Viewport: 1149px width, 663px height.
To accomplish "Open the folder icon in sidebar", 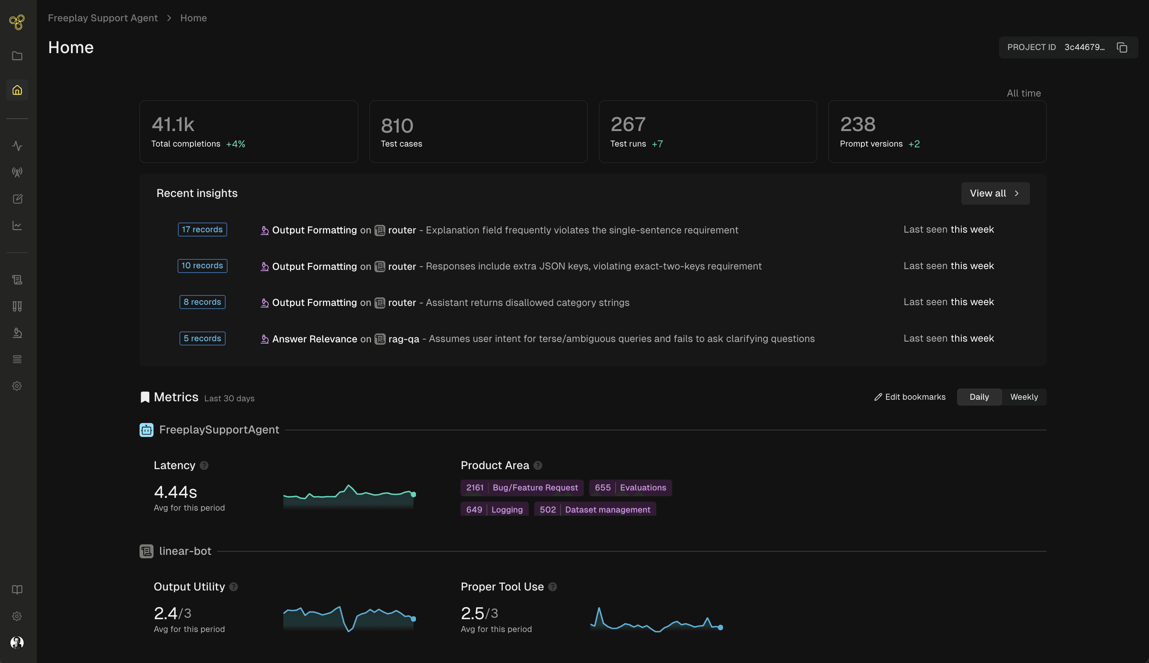I will pyautogui.click(x=17, y=56).
